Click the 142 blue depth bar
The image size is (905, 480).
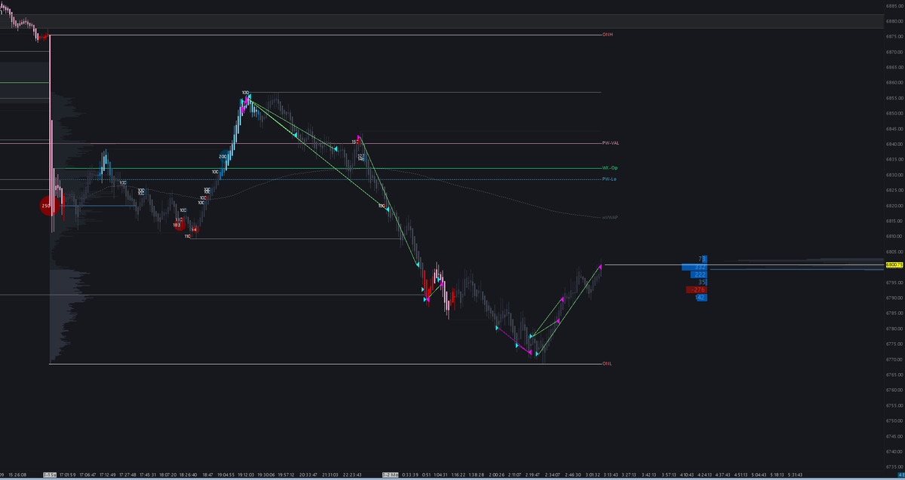tap(701, 298)
